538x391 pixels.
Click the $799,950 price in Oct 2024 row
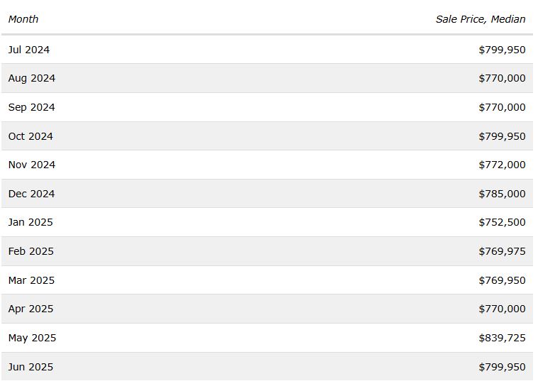[502, 136]
